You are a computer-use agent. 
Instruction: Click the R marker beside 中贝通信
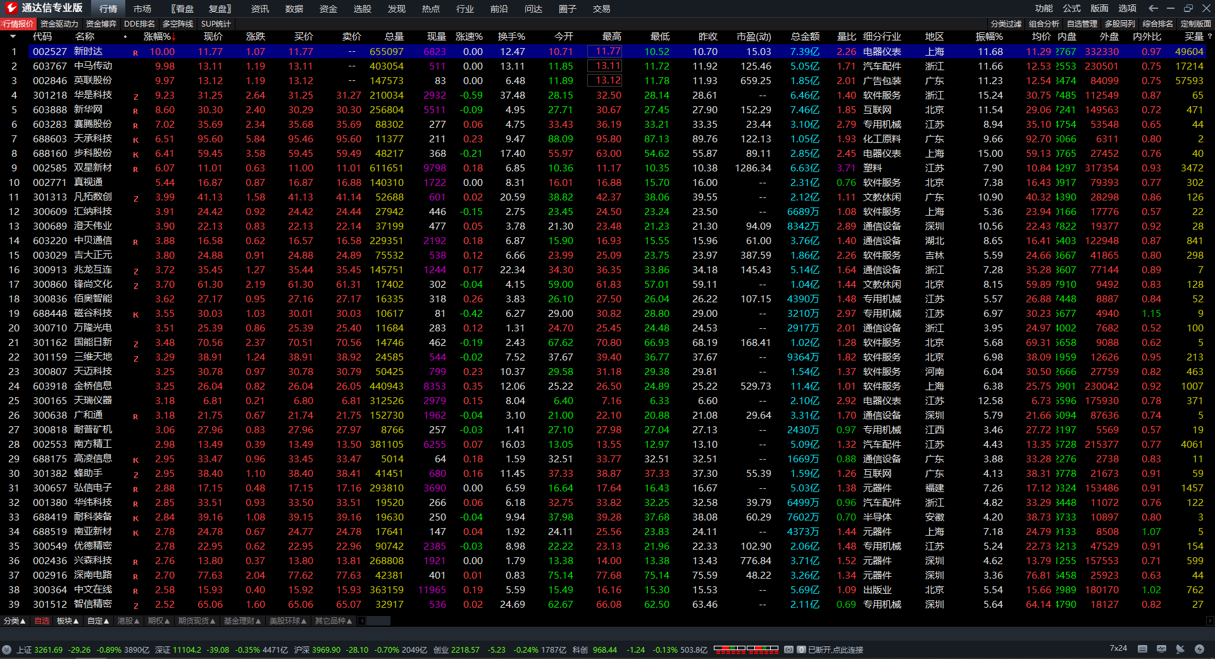click(135, 242)
